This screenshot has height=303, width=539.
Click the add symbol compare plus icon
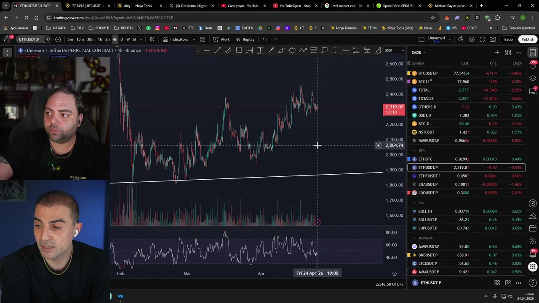[x=58, y=39]
